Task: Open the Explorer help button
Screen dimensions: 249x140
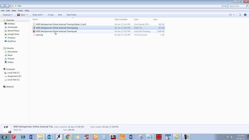Action: click(245, 15)
